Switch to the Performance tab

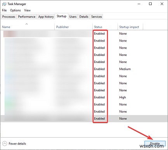pyautogui.click(x=27, y=17)
